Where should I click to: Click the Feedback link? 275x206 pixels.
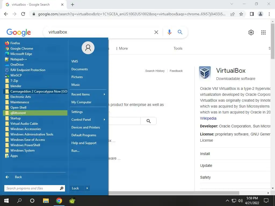176,71
